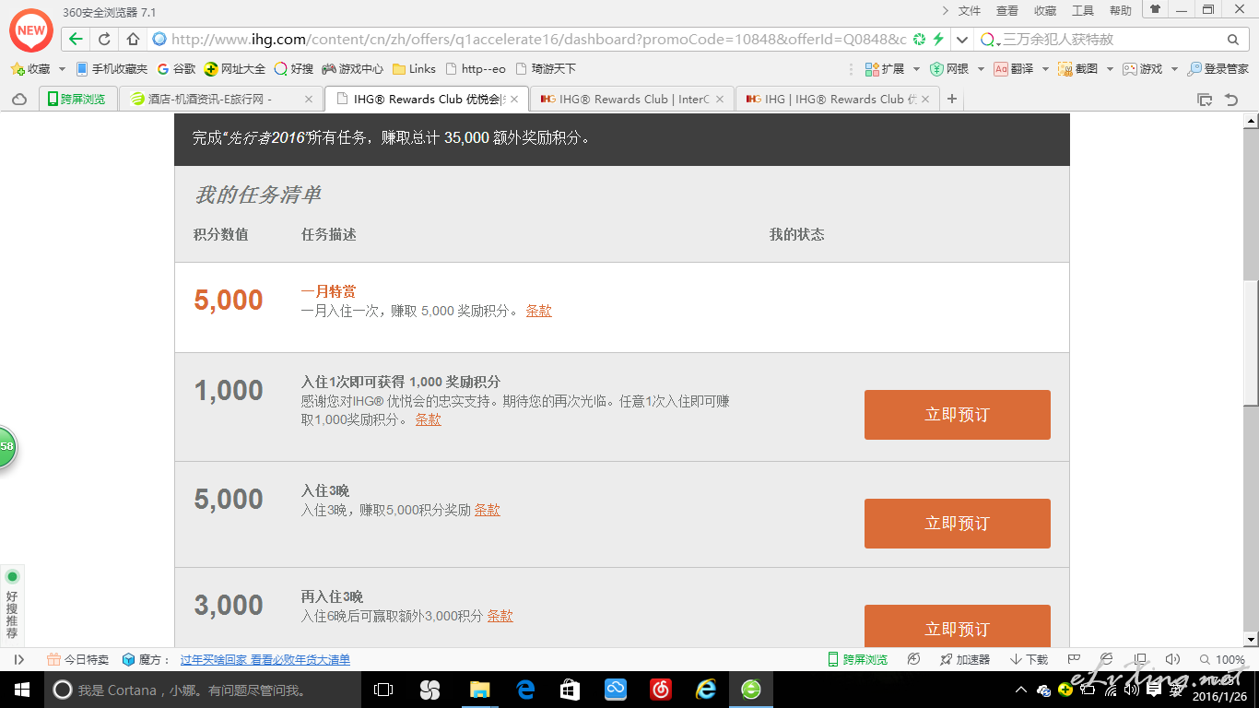This screenshot has height=708, width=1259.
Task: Open the 扩展 extensions button
Action: click(x=885, y=69)
